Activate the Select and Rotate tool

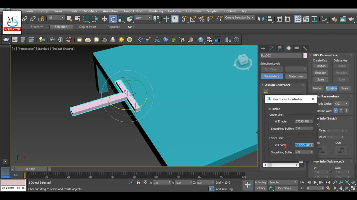[x=113, y=19]
